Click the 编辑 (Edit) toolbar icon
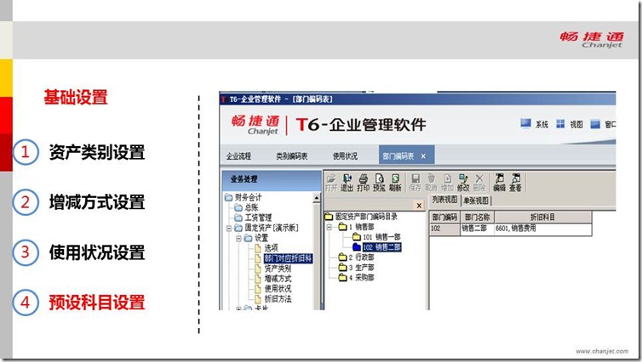The height and width of the screenshot is (362, 642). pos(500,183)
